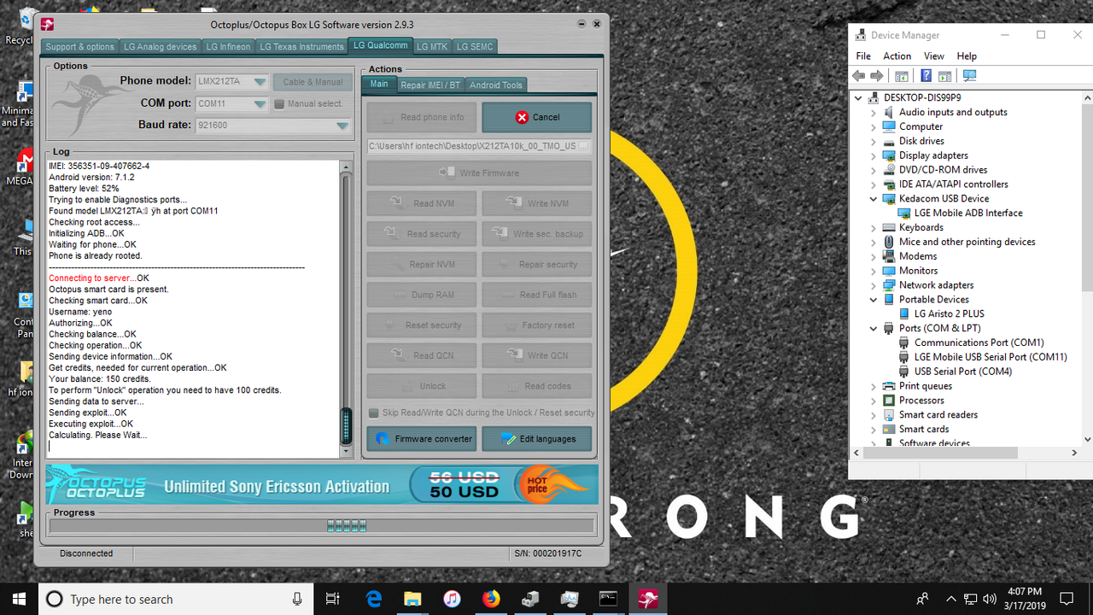This screenshot has height=615, width=1093.
Task: Click the volume icon in the system tray
Action: click(989, 599)
